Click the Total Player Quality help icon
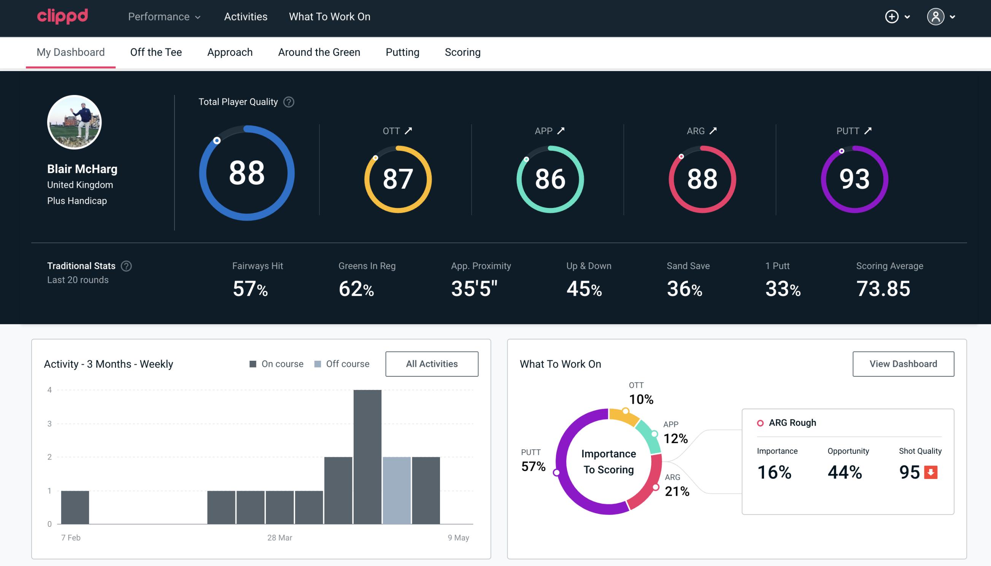Image resolution: width=991 pixels, height=566 pixels. pyautogui.click(x=288, y=102)
